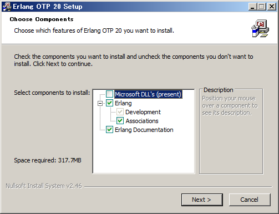Image resolution: width=279 pixels, height=214 pixels.
Task: Select the Erlang tree row label
Action: [123, 103]
